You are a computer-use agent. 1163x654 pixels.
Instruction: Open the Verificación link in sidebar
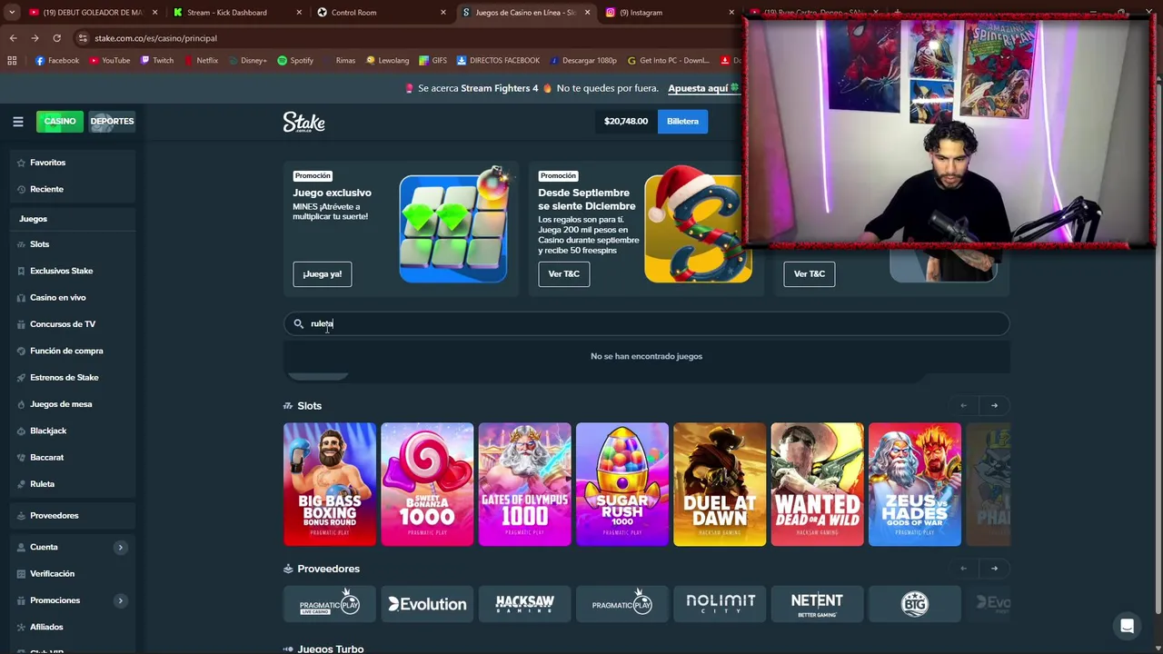click(x=52, y=574)
